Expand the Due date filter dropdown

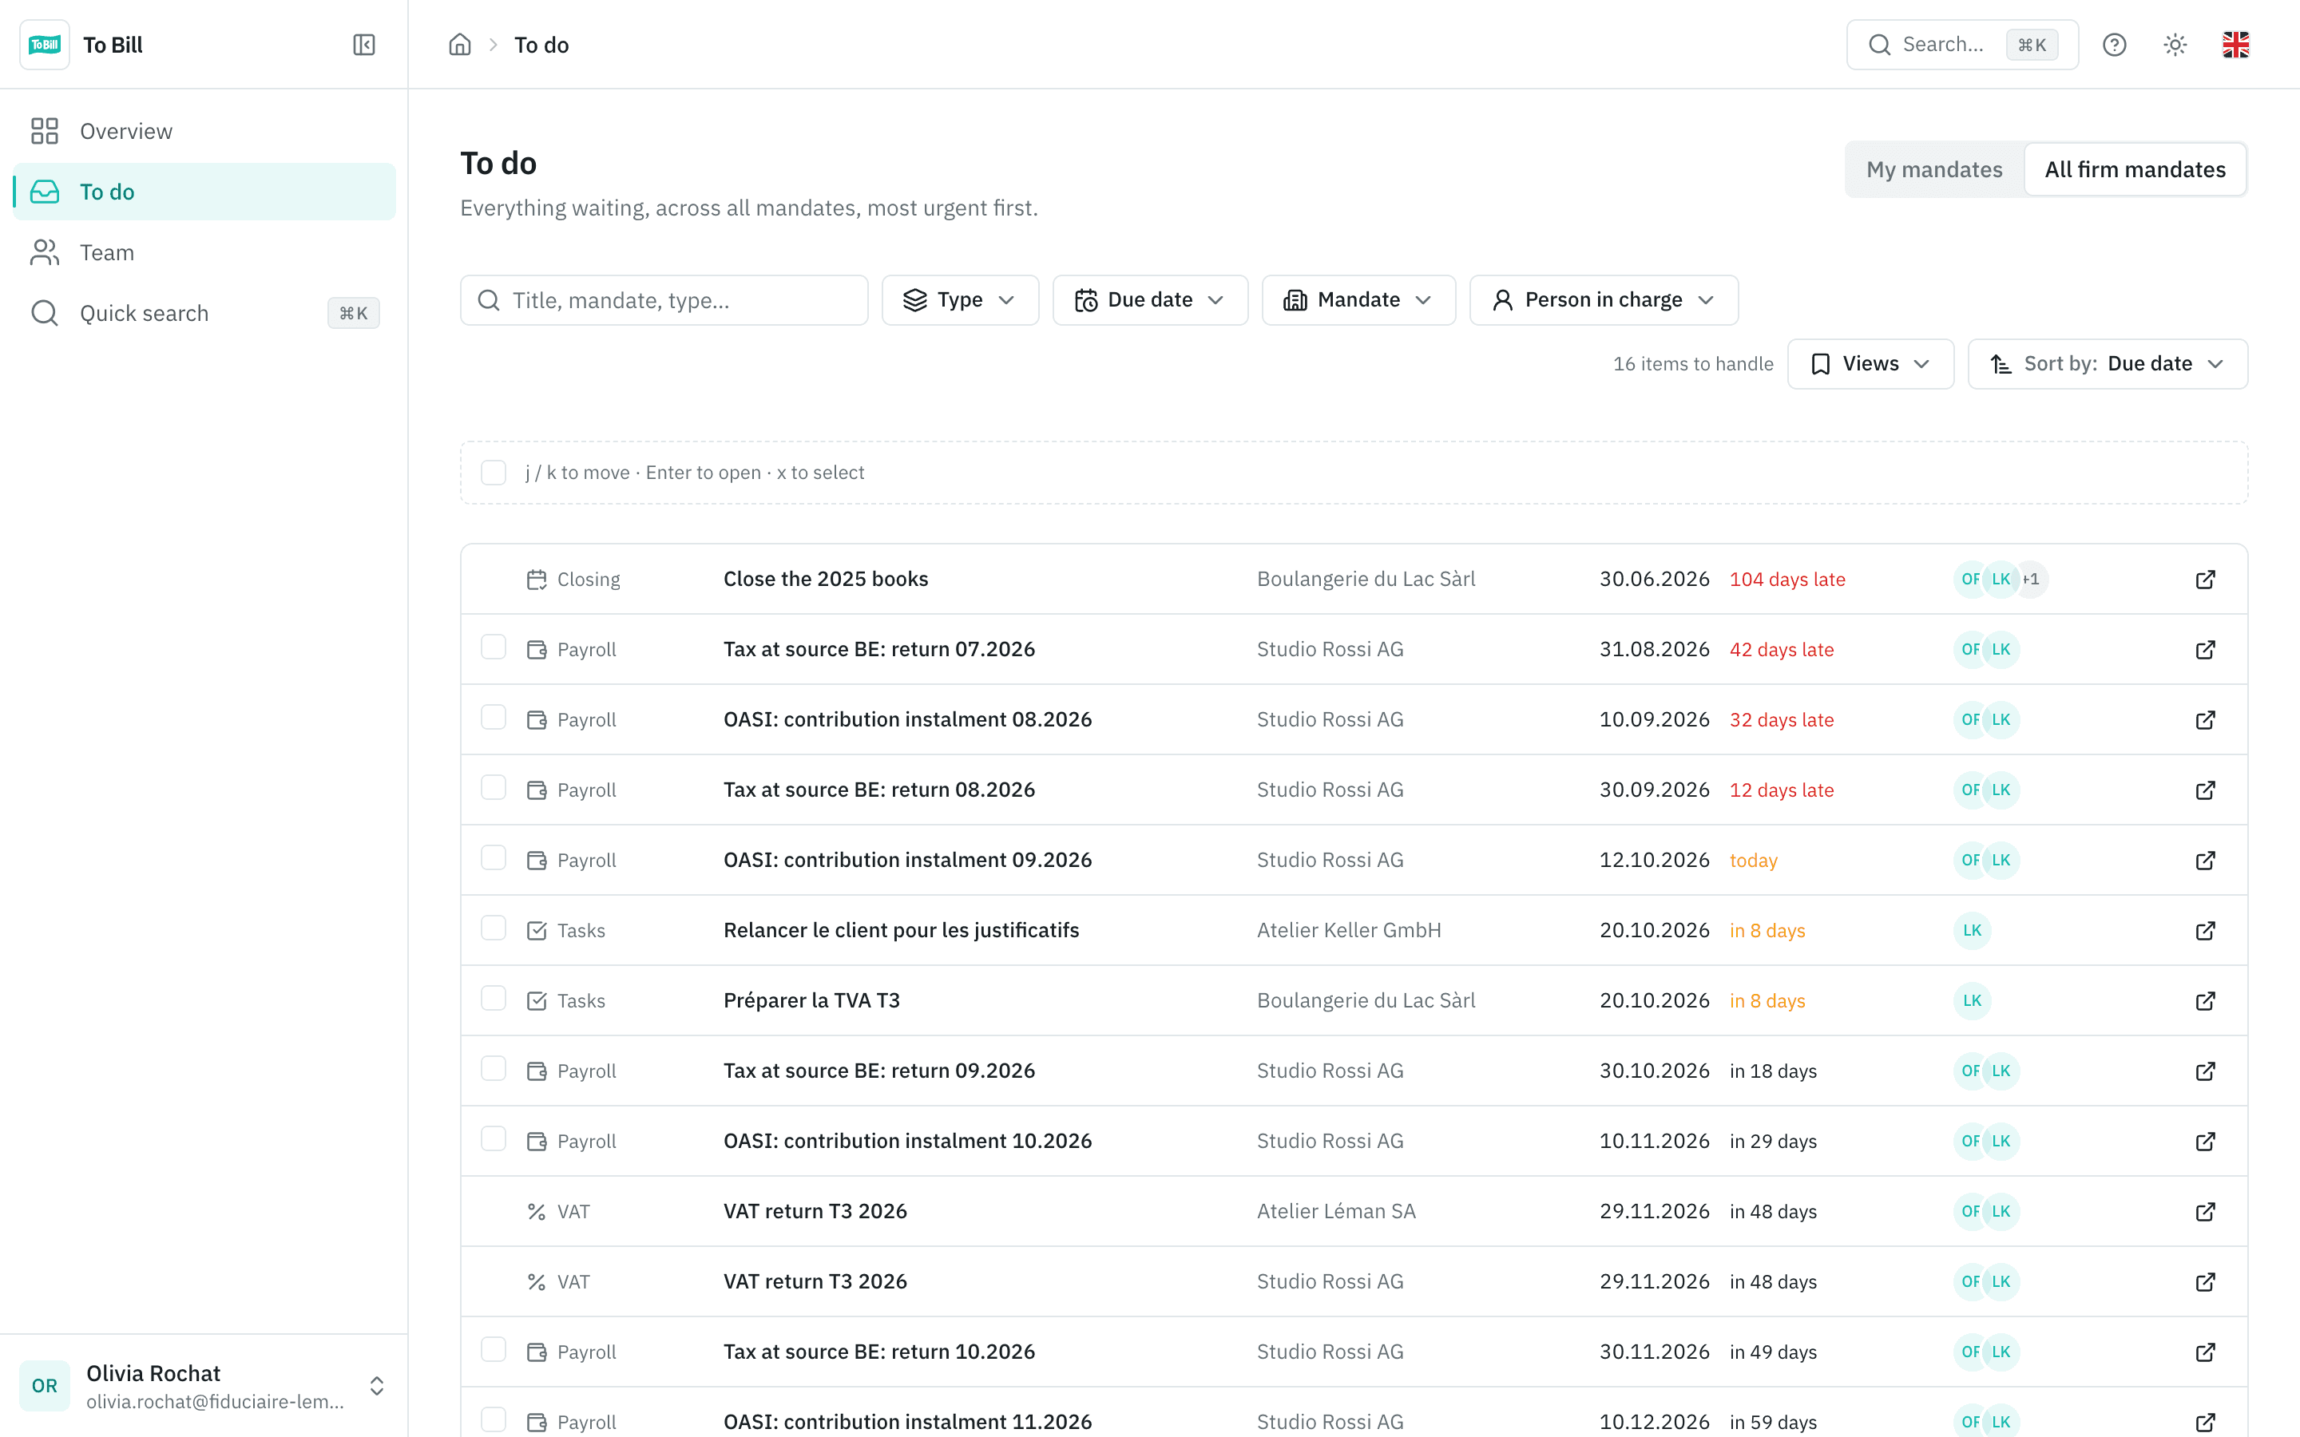coord(1150,300)
